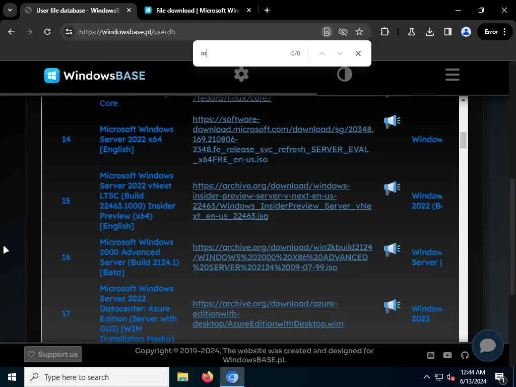Viewport: 516px width, 387px height.
Task: Go back to previous page
Action: [x=11, y=32]
